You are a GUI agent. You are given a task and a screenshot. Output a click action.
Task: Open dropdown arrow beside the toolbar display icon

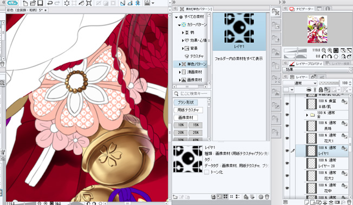(153, 3)
